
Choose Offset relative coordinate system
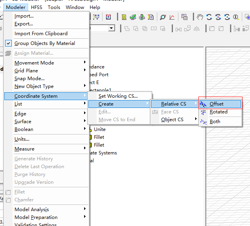tap(220, 104)
